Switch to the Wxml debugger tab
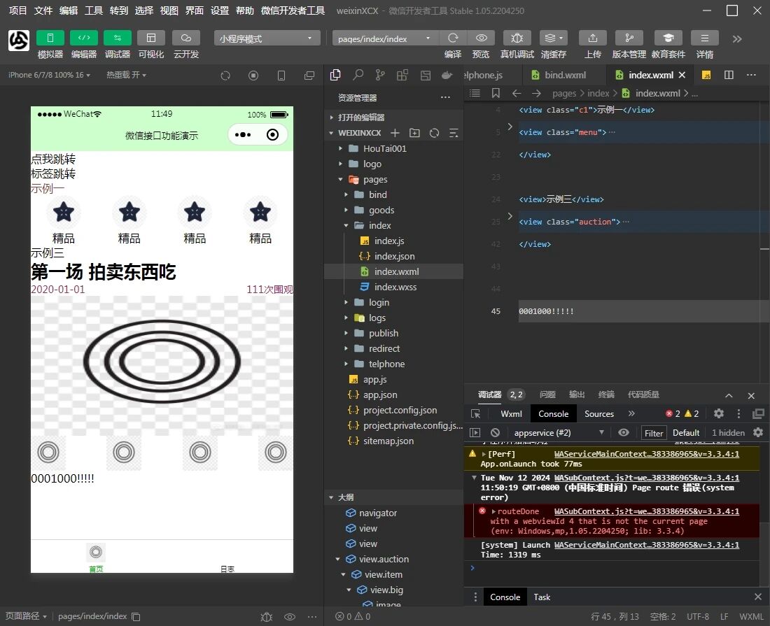Image resolution: width=770 pixels, height=626 pixels. pos(511,414)
